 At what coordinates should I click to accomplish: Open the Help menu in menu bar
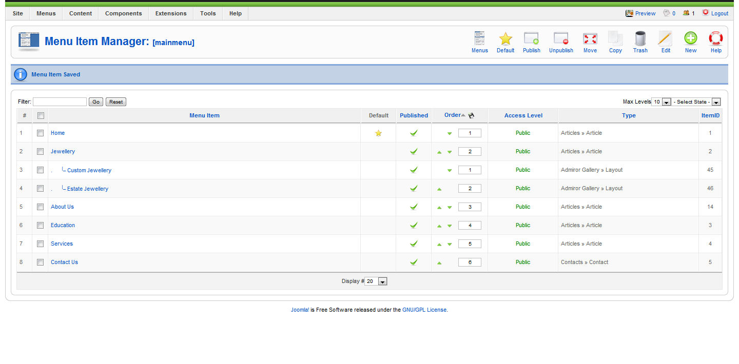[236, 13]
